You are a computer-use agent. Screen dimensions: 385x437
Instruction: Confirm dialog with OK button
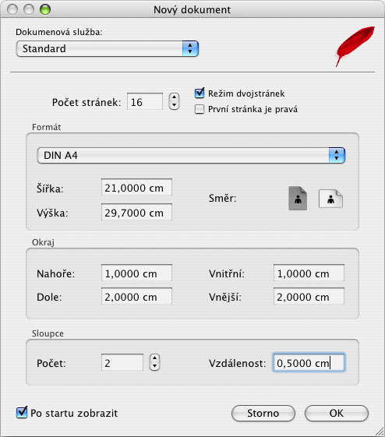coord(337,414)
